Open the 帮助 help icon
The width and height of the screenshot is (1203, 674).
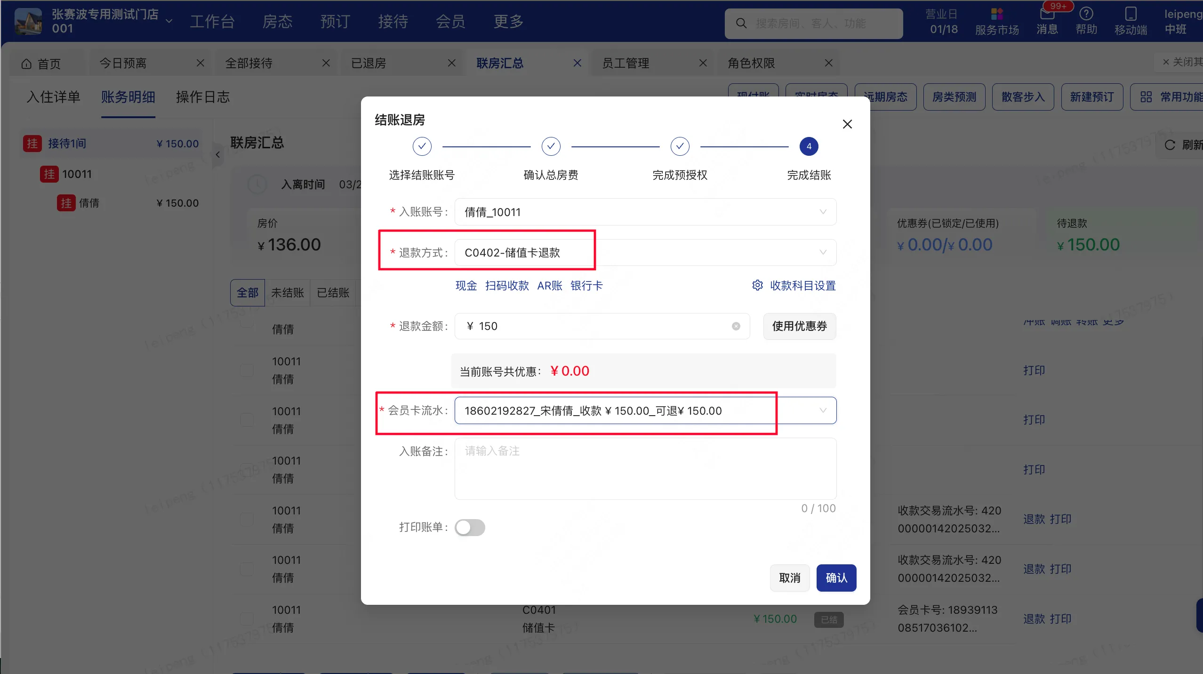[x=1086, y=14]
